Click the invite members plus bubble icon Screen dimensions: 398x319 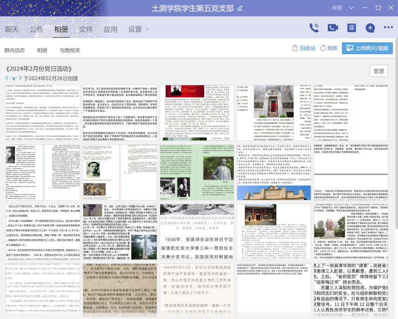[x=370, y=28]
